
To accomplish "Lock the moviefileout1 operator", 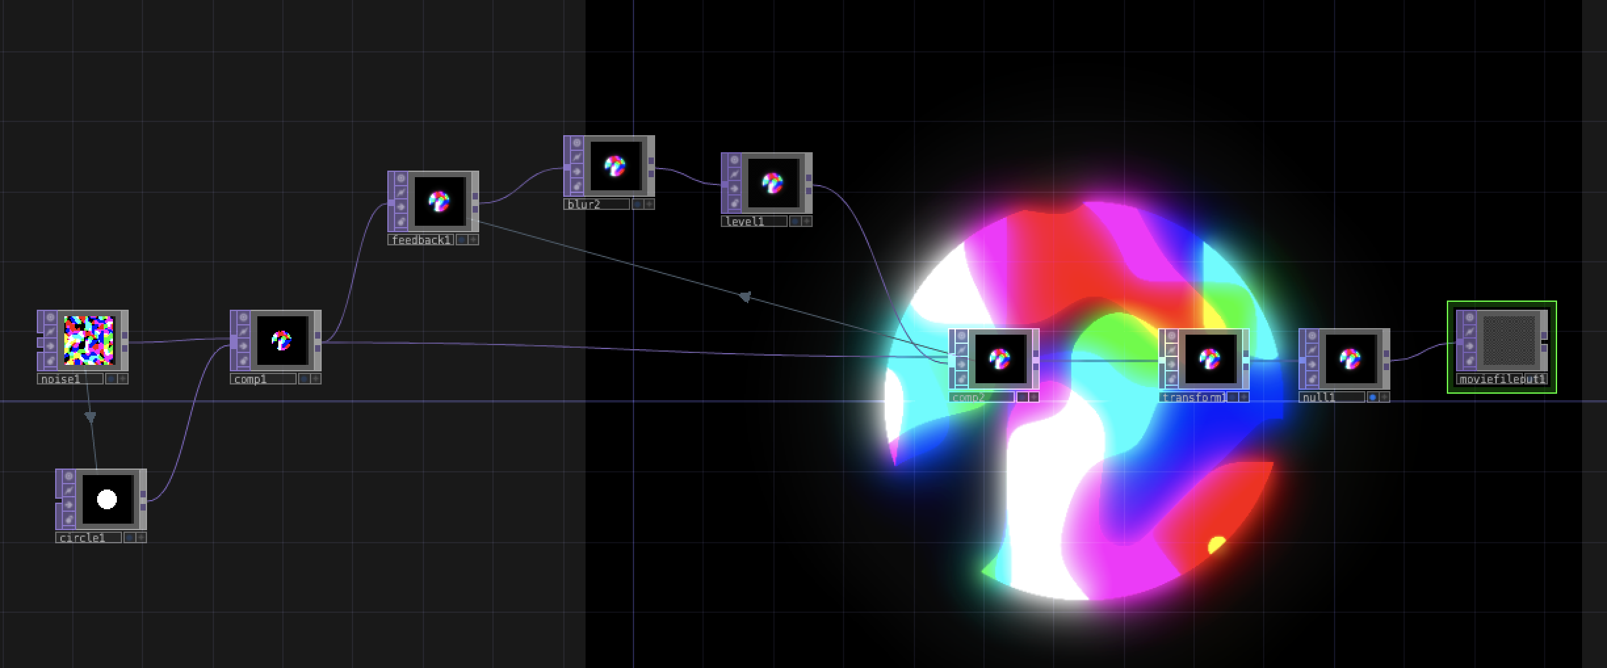I will point(1470,361).
